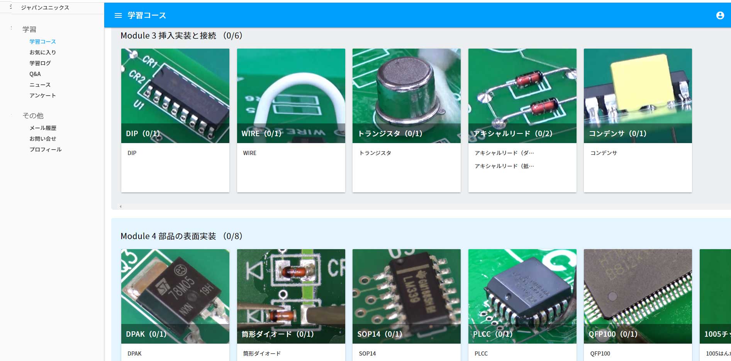The image size is (731, 361).
Task: Open the 筒形ダイオード course thumbnail
Action: click(x=291, y=296)
